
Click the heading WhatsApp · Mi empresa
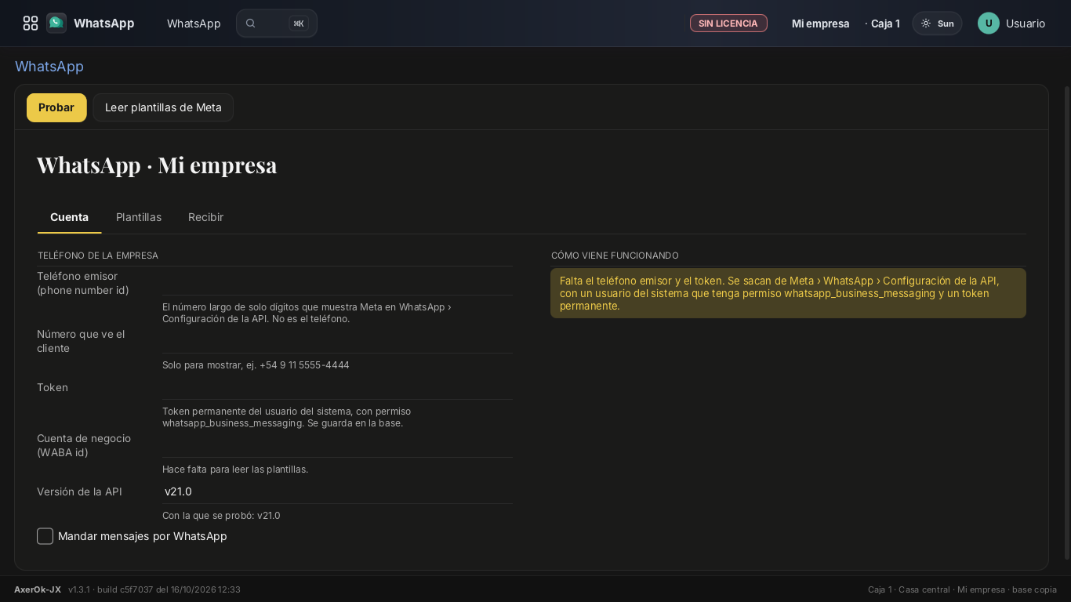(157, 165)
